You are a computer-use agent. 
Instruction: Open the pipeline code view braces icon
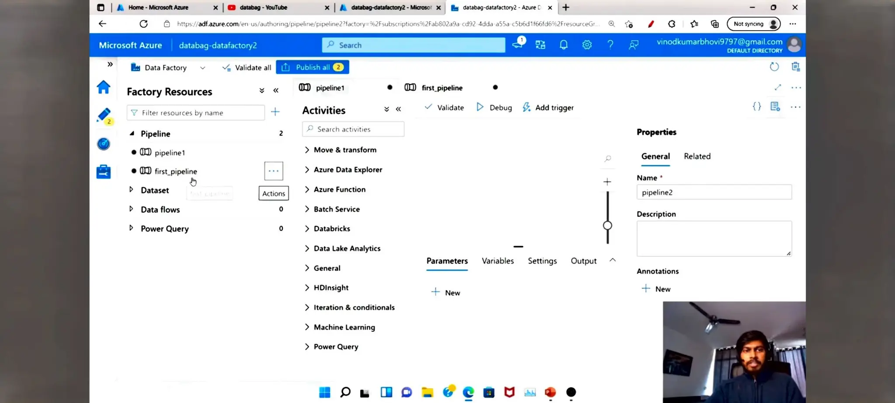tap(757, 106)
